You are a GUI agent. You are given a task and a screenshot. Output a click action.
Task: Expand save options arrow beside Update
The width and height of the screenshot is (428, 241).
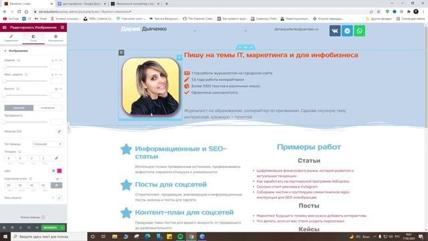click(62, 228)
